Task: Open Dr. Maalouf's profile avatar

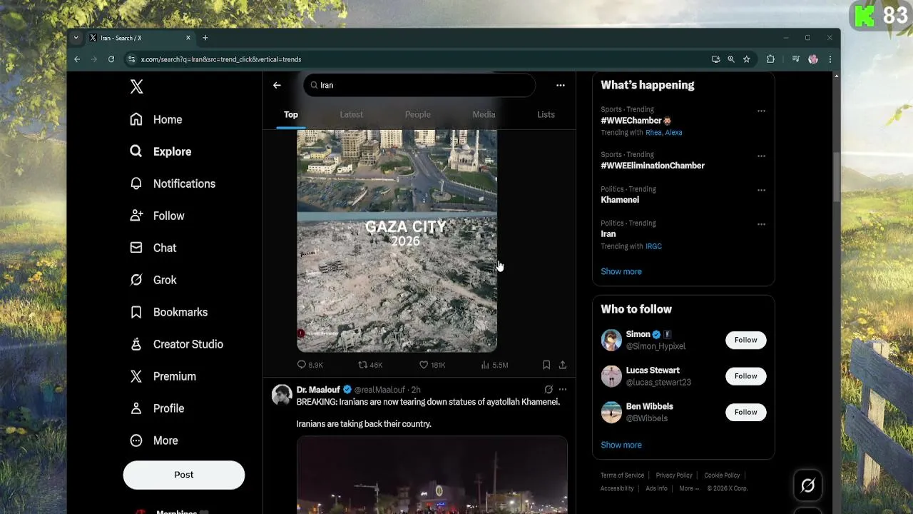Action: point(282,395)
